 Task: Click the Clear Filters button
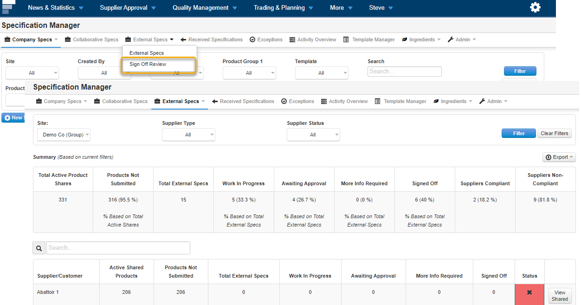point(555,133)
